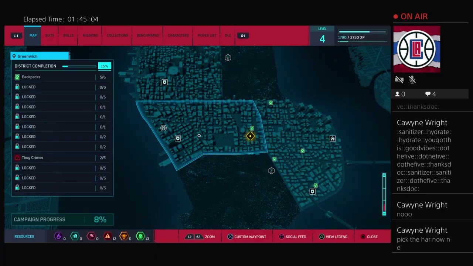This screenshot has height=266, width=473.
Task: Click the Elapsed Time 01:45:04 text
Action: click(x=61, y=19)
